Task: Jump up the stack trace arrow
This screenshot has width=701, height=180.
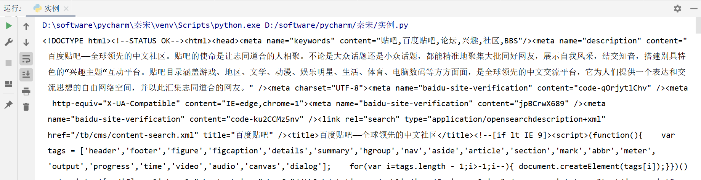Action: coord(26,26)
